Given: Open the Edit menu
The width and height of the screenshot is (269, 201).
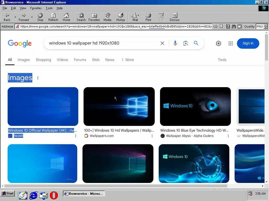Looking at the screenshot, I should 13,8.
